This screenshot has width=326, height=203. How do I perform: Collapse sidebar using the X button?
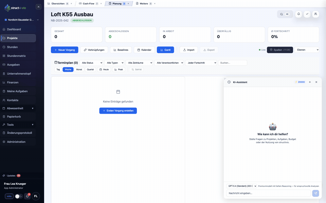(38, 7)
